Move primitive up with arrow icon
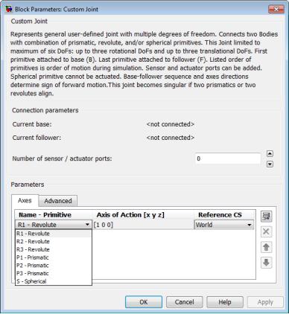289x314 pixels. pyautogui.click(x=266, y=247)
